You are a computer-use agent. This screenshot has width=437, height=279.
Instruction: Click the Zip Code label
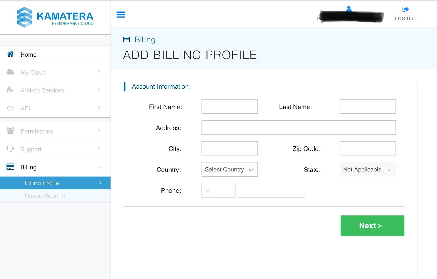pos(306,149)
